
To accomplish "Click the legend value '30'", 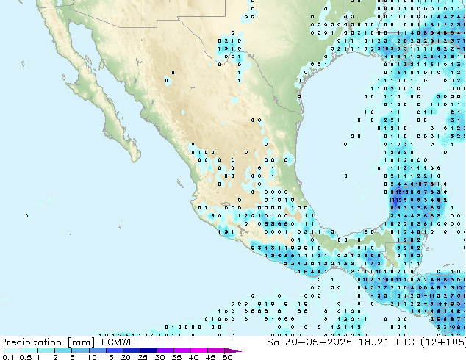I will coord(159,357).
